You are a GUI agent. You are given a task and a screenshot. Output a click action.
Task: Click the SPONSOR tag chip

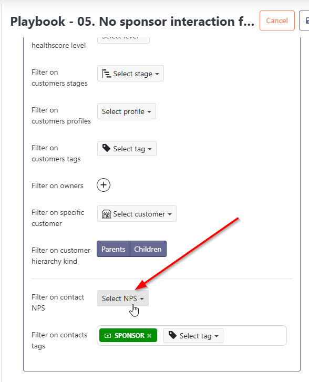pyautogui.click(x=128, y=335)
